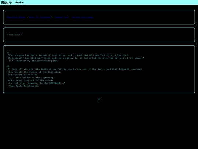Click the « Oraculum » heading

15,35
